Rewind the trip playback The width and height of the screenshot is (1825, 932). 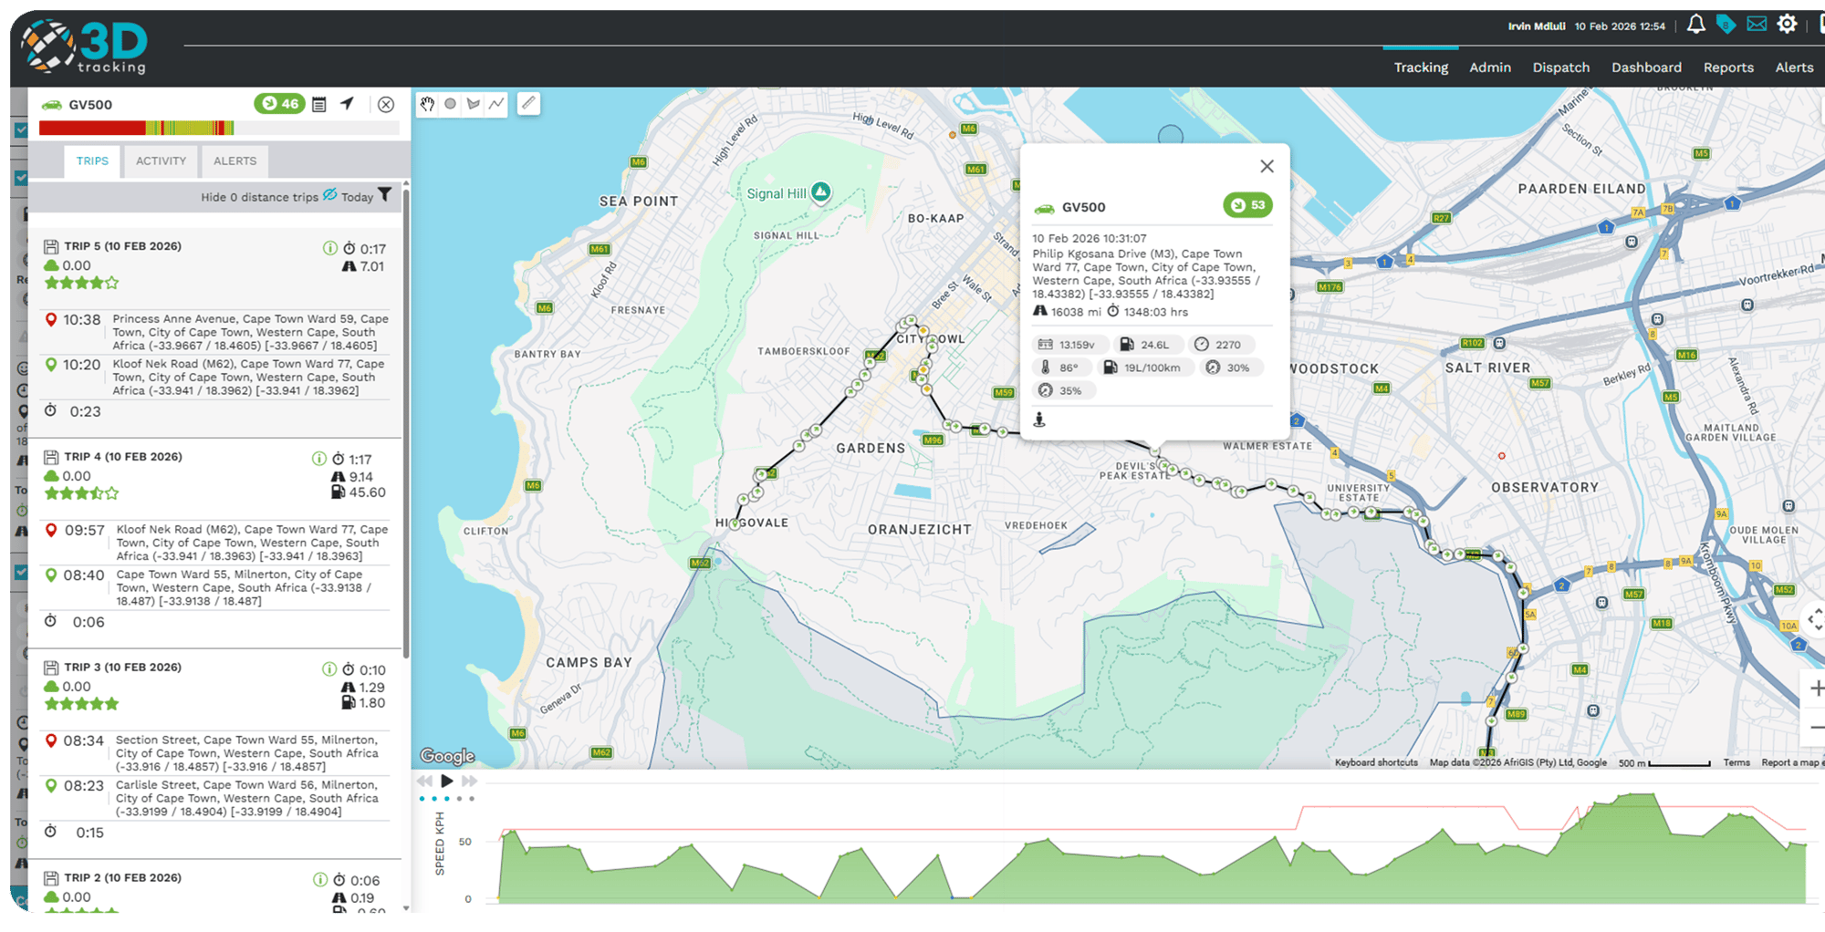coord(424,782)
